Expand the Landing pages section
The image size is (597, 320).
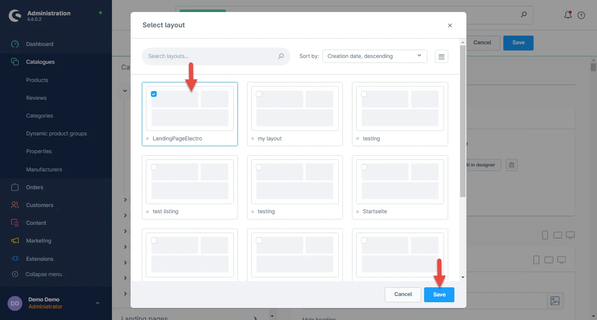[255, 318]
